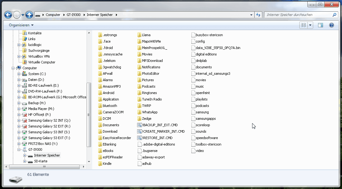Screen dimensions: 342x189
Task: Select the .estrongs folder icon
Action: coord(100,35)
